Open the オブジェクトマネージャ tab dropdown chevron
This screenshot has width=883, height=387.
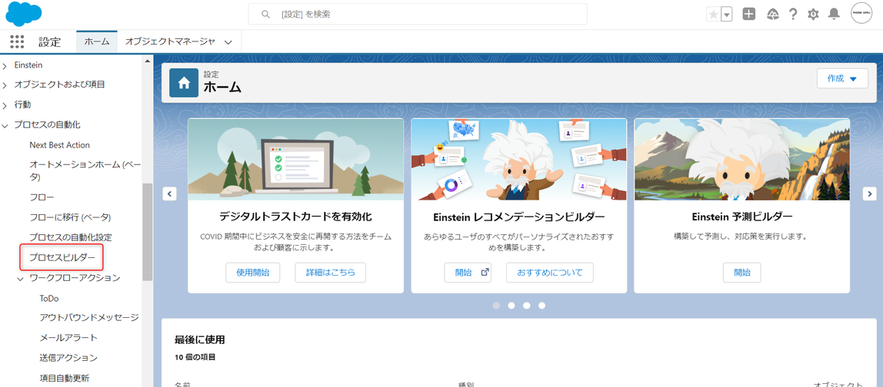click(x=228, y=42)
